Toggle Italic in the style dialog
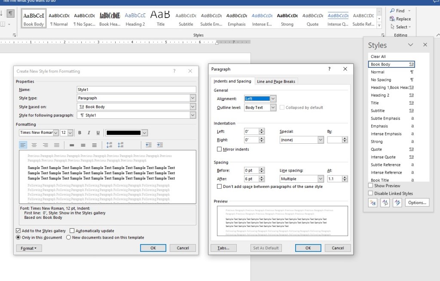This screenshot has width=440, height=281. pyautogui.click(x=89, y=133)
